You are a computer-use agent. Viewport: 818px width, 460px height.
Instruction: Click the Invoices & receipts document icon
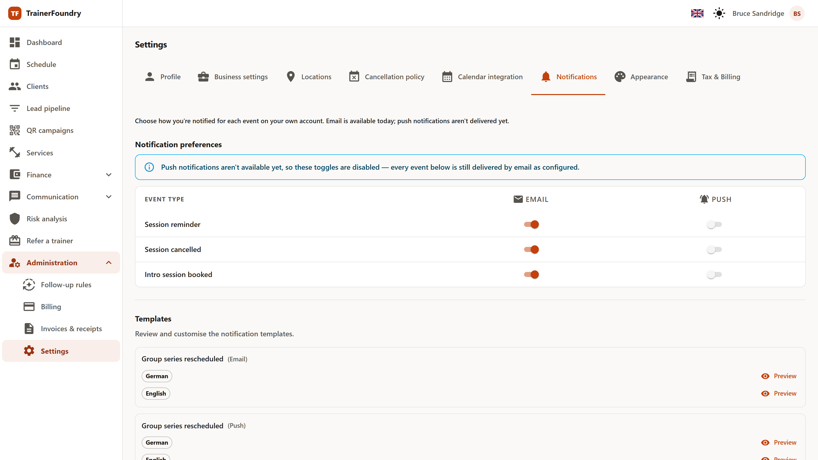[29, 329]
